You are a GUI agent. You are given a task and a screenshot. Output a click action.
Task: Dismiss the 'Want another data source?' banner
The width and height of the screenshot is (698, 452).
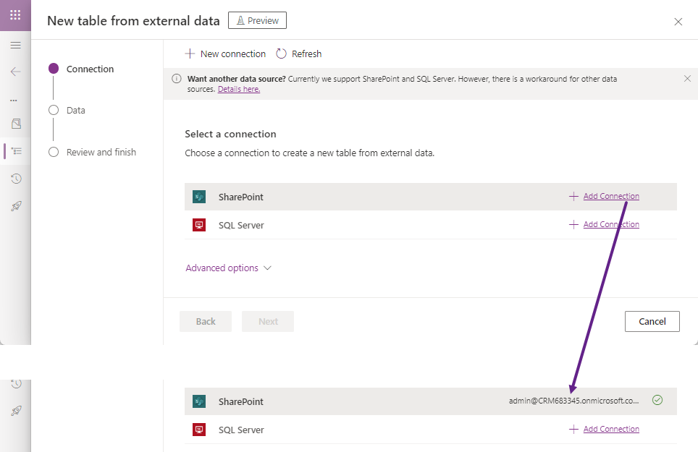coord(687,79)
